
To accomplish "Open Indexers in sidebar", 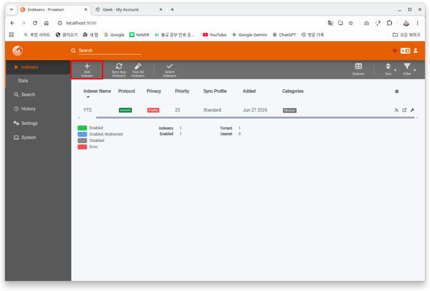I will point(38,67).
